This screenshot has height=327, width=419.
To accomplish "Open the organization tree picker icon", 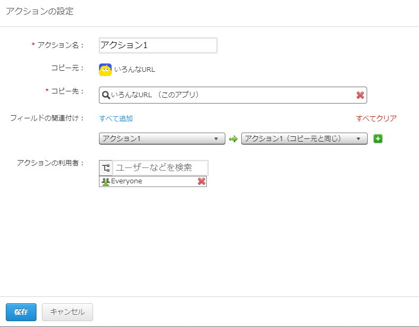I will tap(106, 168).
